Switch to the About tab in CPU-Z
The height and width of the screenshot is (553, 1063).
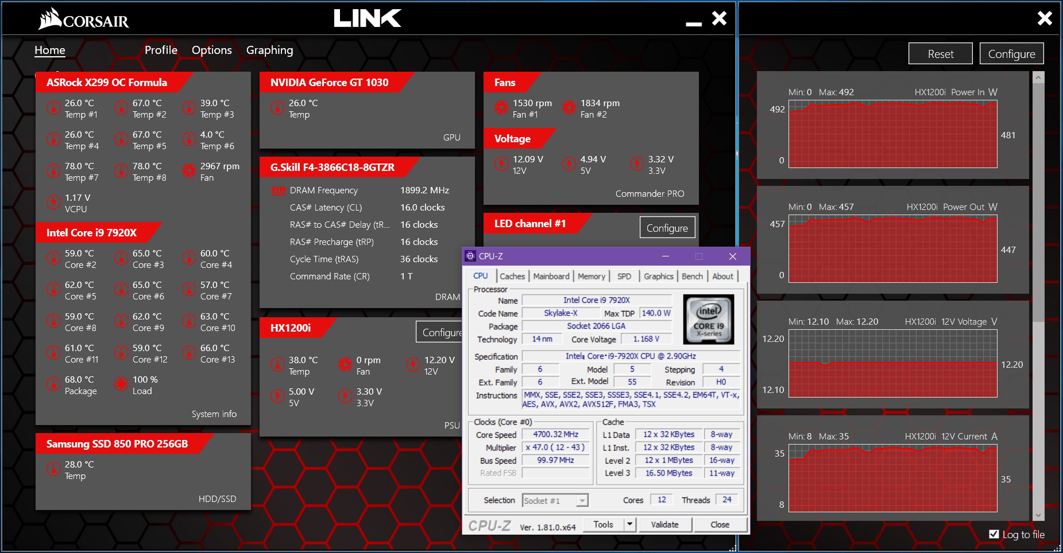pos(723,276)
